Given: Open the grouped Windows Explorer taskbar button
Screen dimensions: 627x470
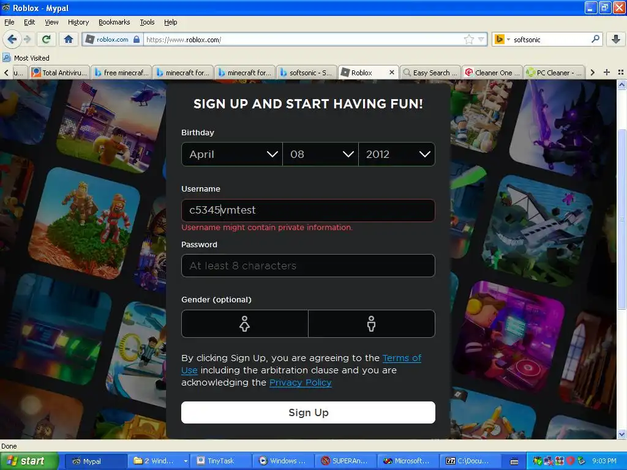Looking at the screenshot, I should click(x=159, y=461).
